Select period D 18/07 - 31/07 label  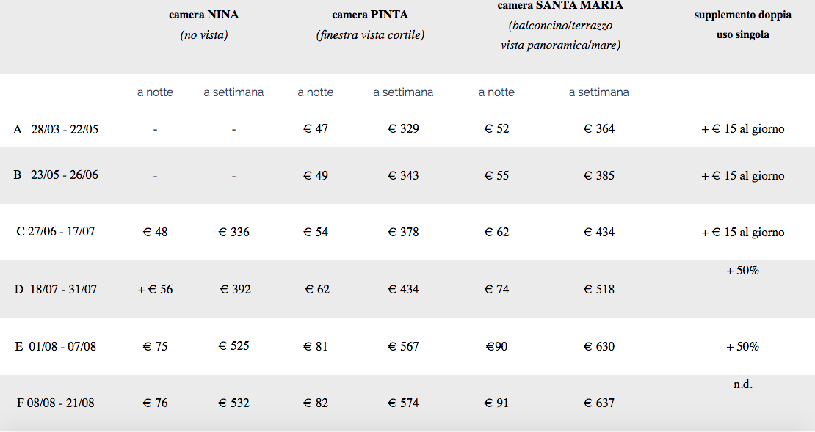[56, 289]
